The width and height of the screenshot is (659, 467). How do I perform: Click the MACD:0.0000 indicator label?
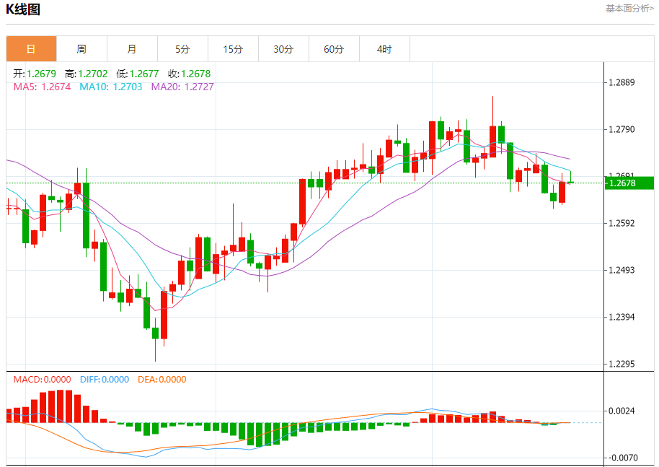[x=42, y=380]
